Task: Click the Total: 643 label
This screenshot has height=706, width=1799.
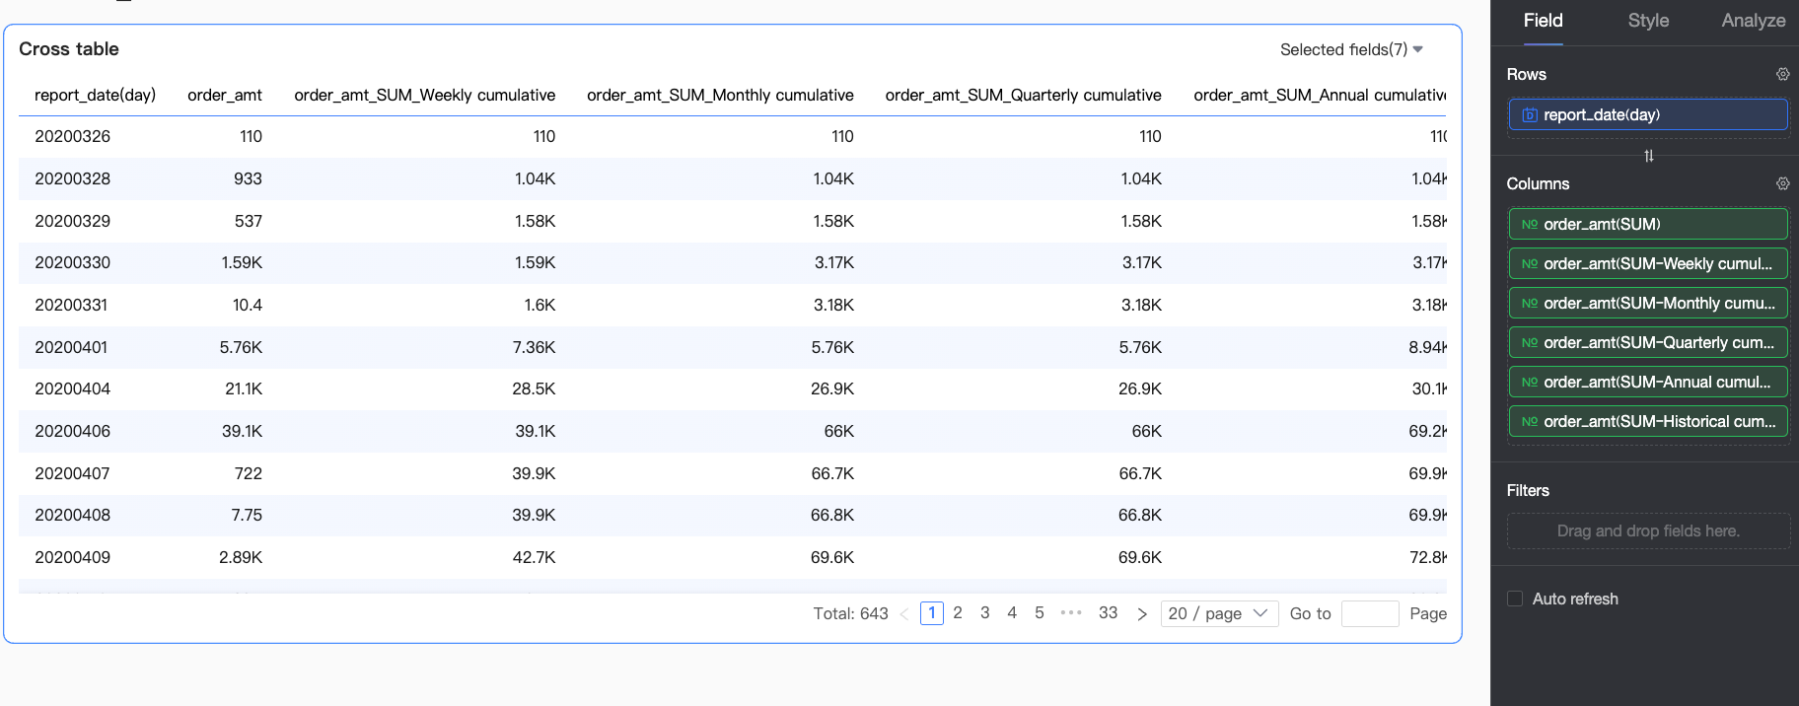Action: (x=850, y=613)
